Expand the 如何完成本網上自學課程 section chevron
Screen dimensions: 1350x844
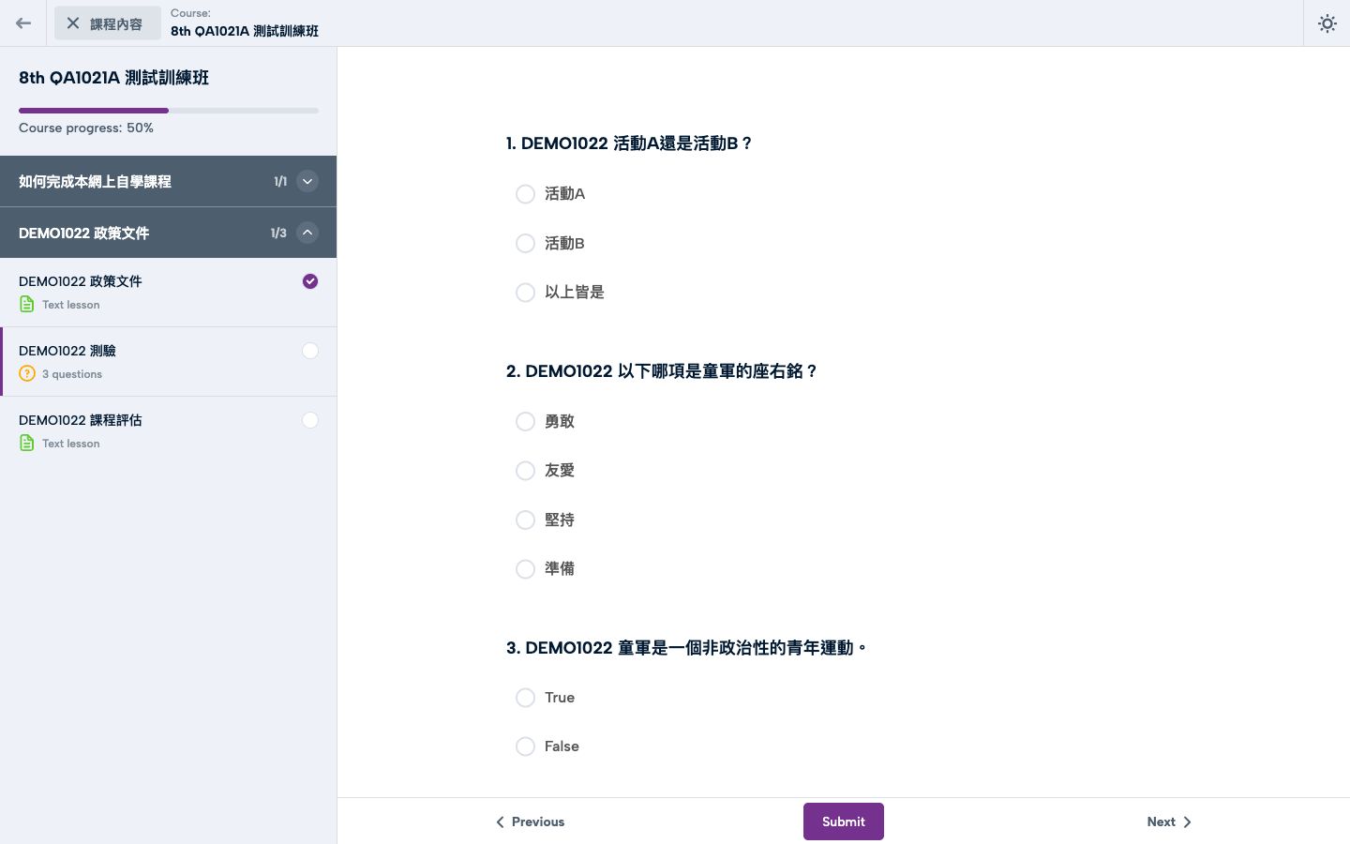[x=307, y=181]
